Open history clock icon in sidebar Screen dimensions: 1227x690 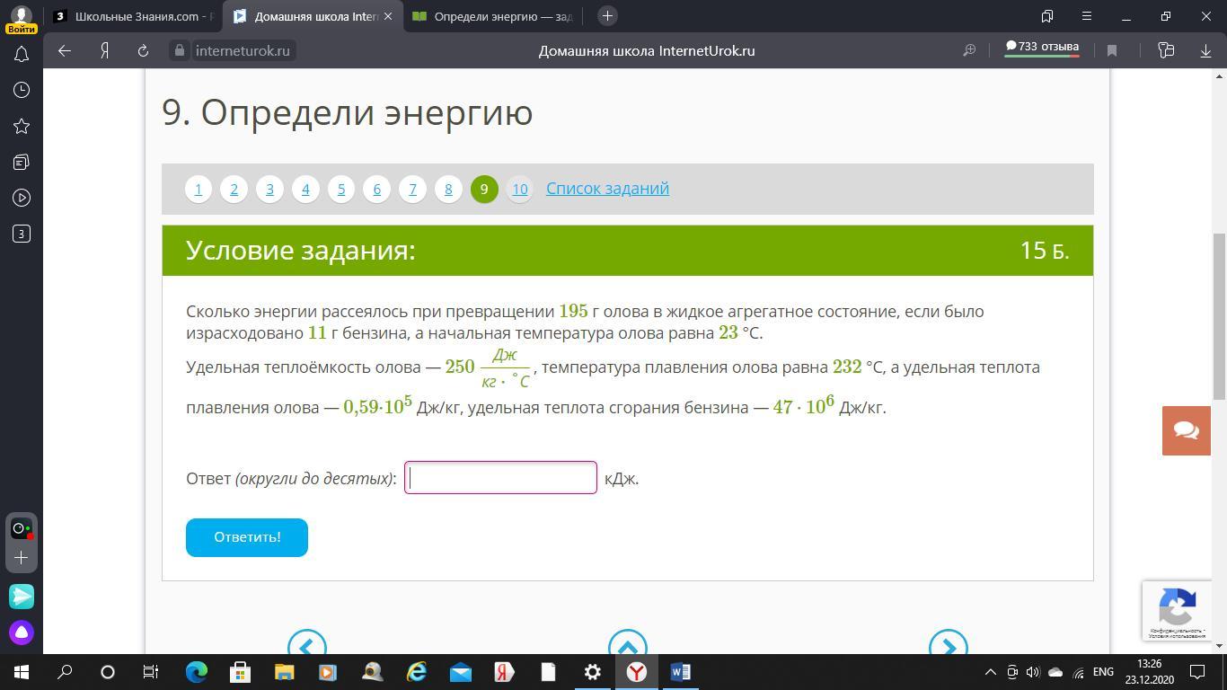pos(22,90)
